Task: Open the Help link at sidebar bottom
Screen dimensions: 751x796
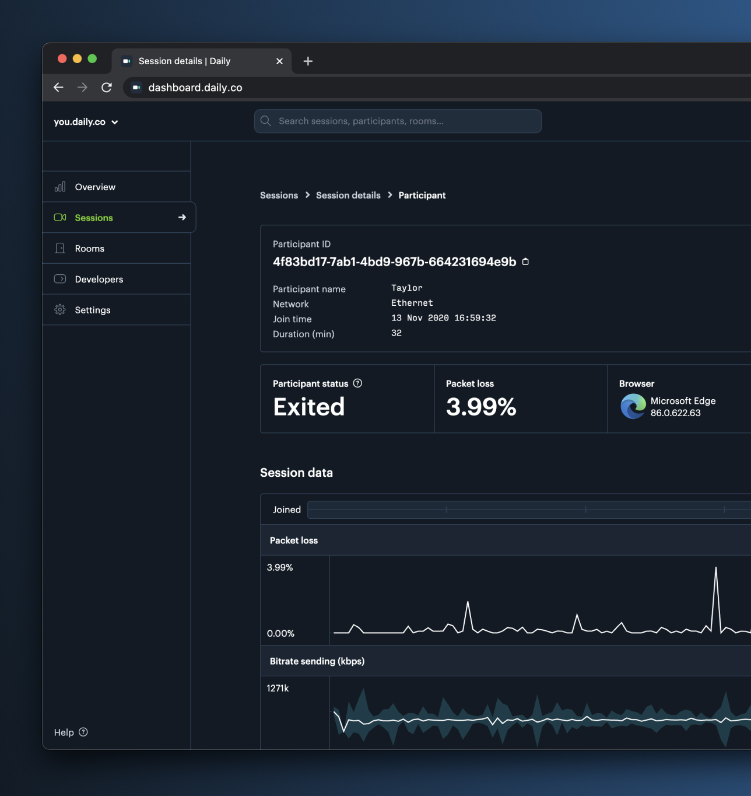Action: coord(71,732)
